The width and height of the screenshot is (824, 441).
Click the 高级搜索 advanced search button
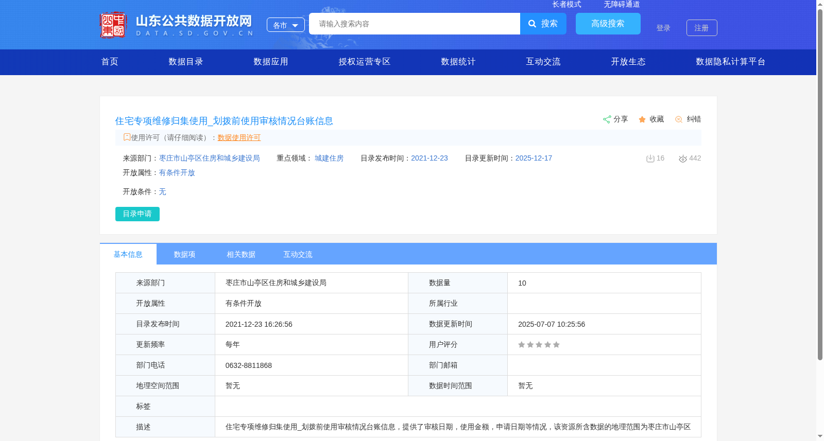pos(608,24)
